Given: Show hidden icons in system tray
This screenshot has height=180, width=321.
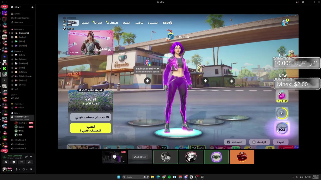Looking at the screenshot, I should (x=293, y=177).
